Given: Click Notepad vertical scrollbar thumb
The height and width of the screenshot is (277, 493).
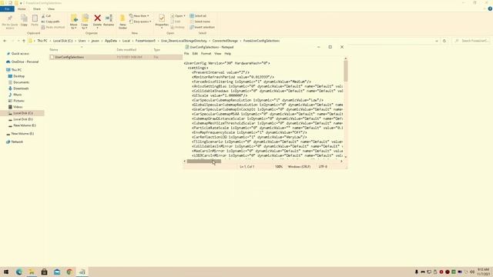Looking at the screenshot, I should [x=346, y=71].
